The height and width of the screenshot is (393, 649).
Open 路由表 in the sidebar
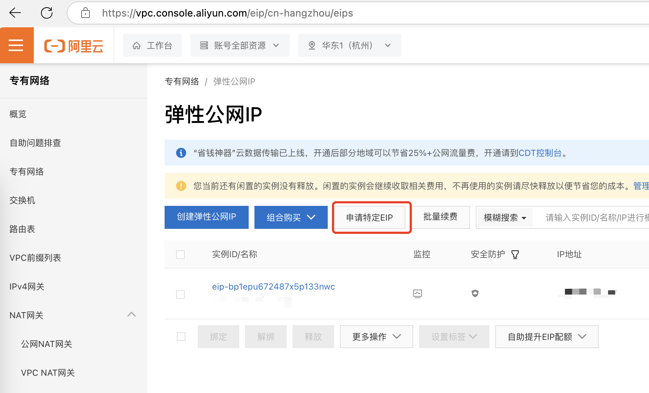click(x=22, y=229)
